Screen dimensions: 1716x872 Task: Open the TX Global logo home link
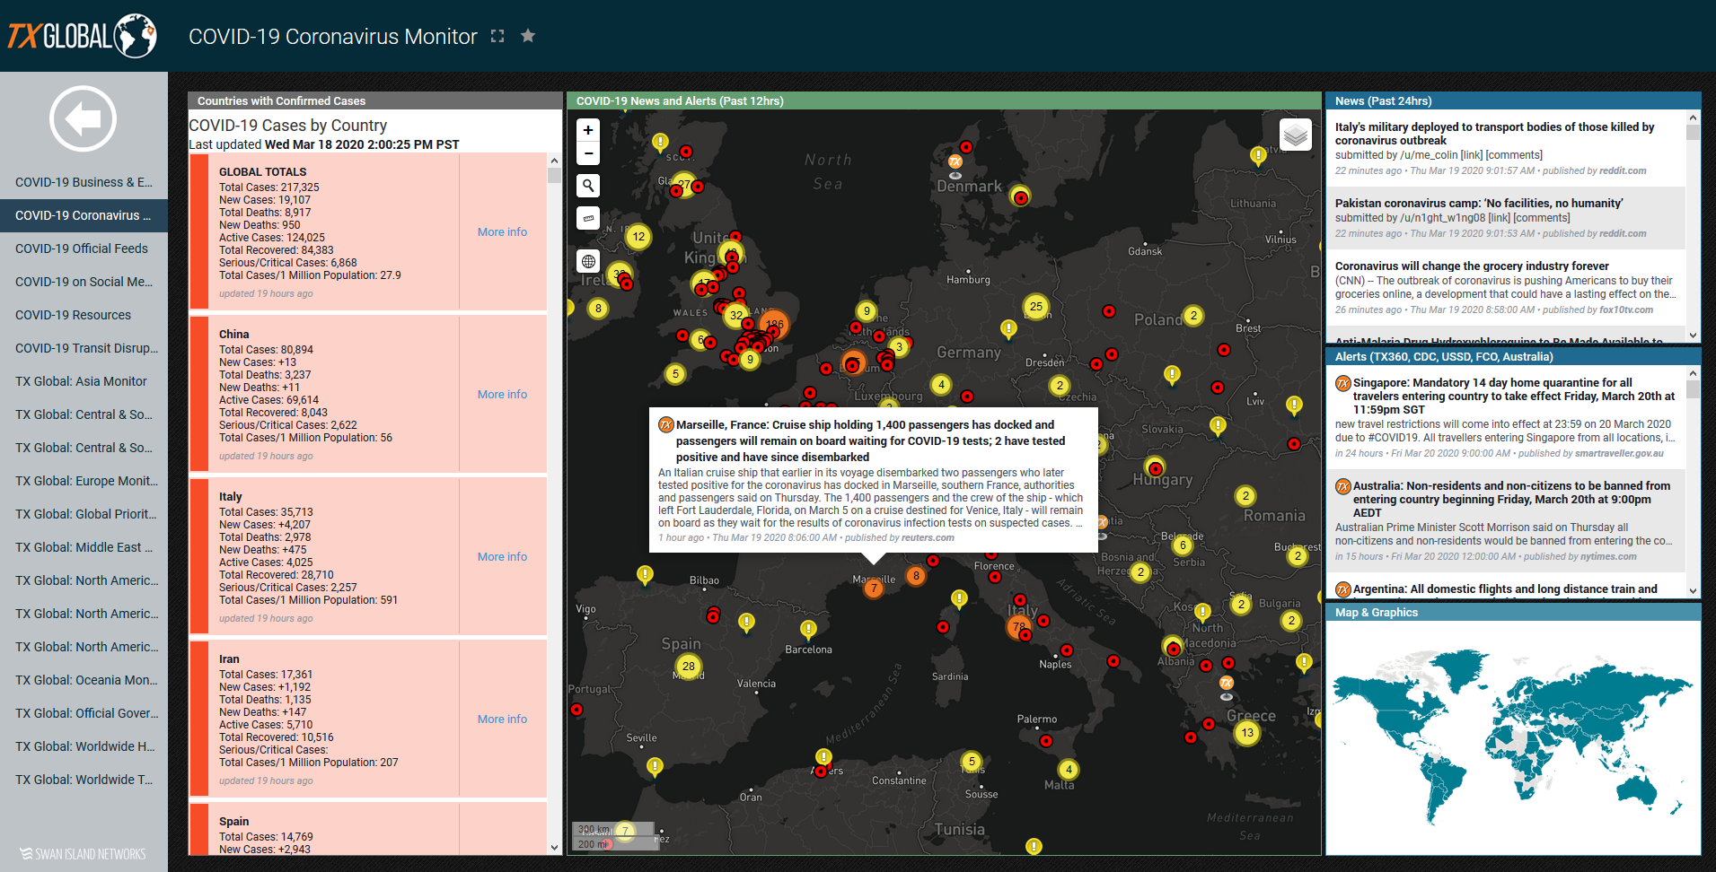click(x=83, y=36)
